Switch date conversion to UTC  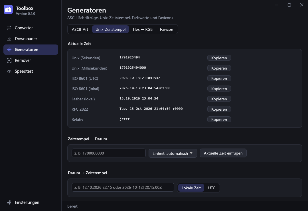[x=212, y=188]
